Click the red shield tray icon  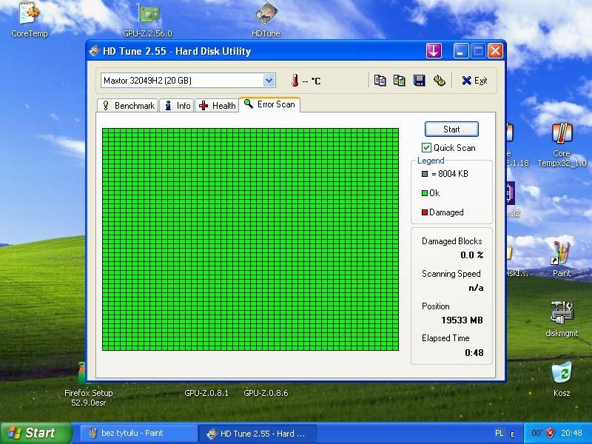point(551,433)
